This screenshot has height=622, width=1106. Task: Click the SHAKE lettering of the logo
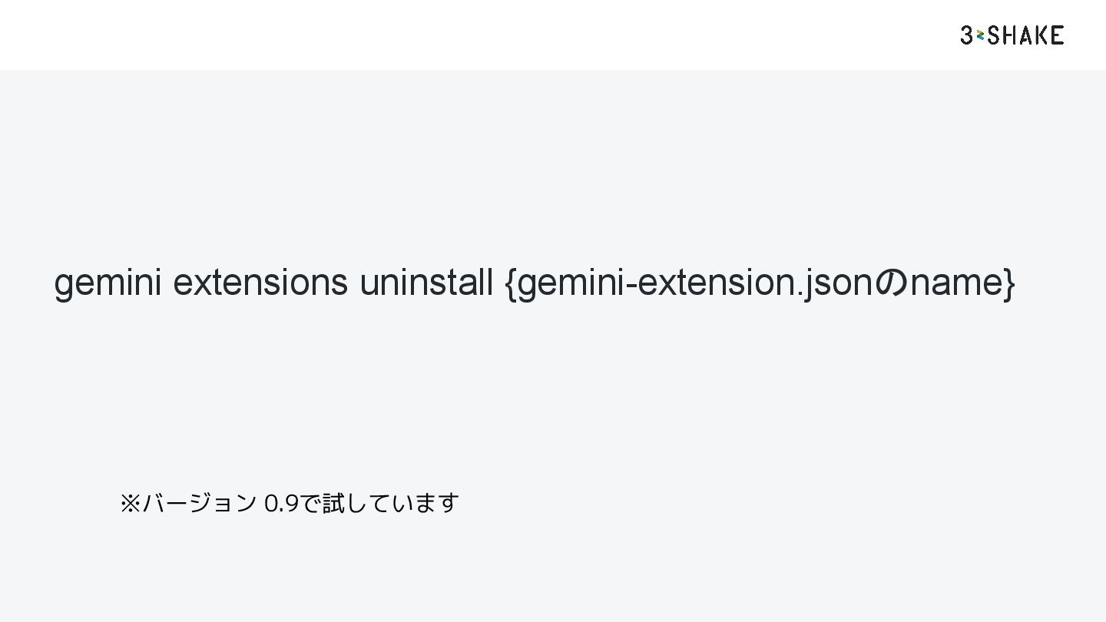tap(1025, 35)
